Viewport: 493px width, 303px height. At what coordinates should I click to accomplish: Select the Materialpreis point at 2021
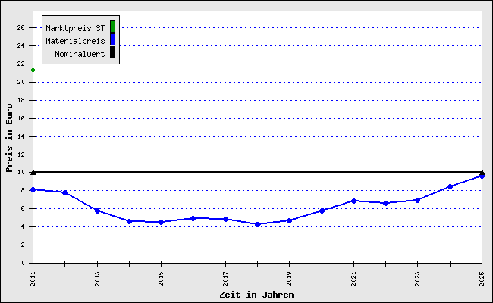pos(353,201)
